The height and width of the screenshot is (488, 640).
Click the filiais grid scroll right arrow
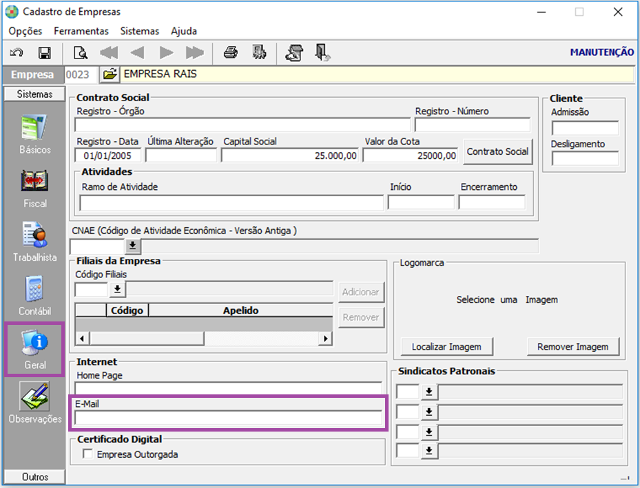(x=325, y=338)
